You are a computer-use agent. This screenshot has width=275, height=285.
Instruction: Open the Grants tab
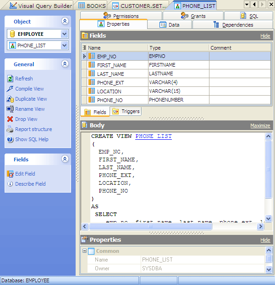pyautogui.click(x=193, y=16)
